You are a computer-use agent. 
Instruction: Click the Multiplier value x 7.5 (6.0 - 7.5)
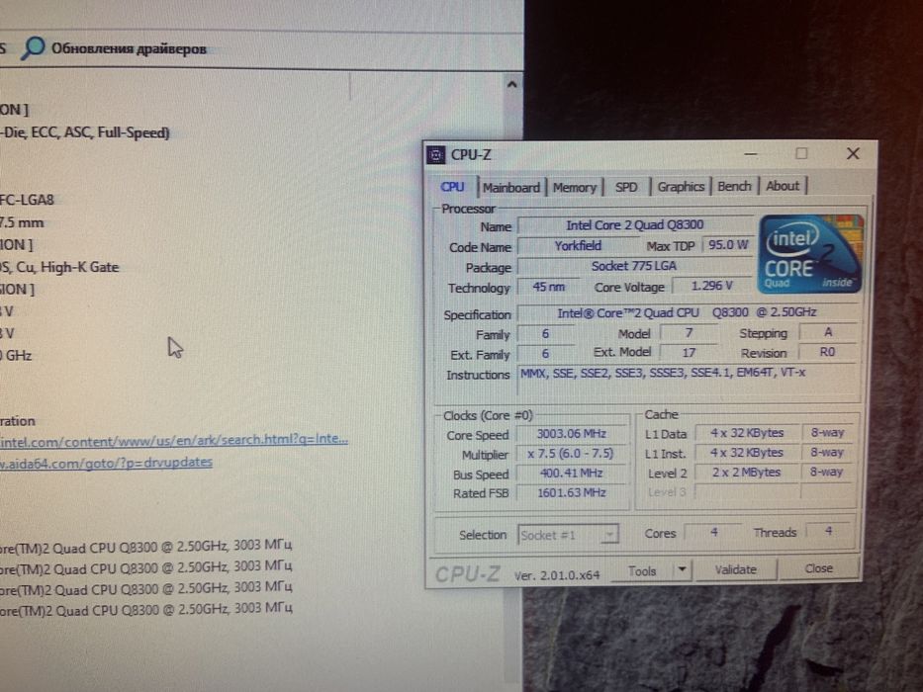(x=571, y=454)
